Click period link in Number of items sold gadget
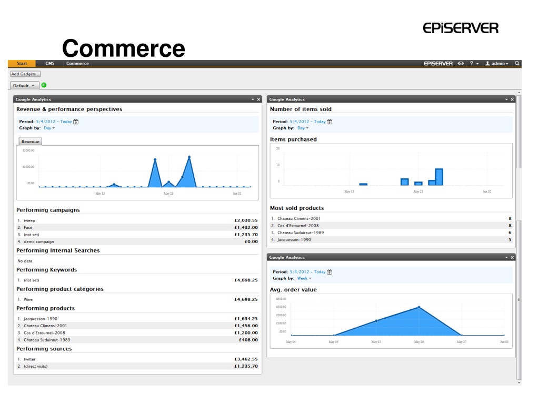Screen dimensions: 539x404 (x=307, y=122)
